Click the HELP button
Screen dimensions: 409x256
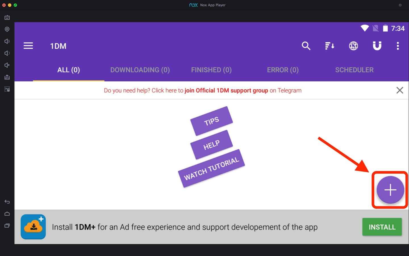click(x=212, y=145)
